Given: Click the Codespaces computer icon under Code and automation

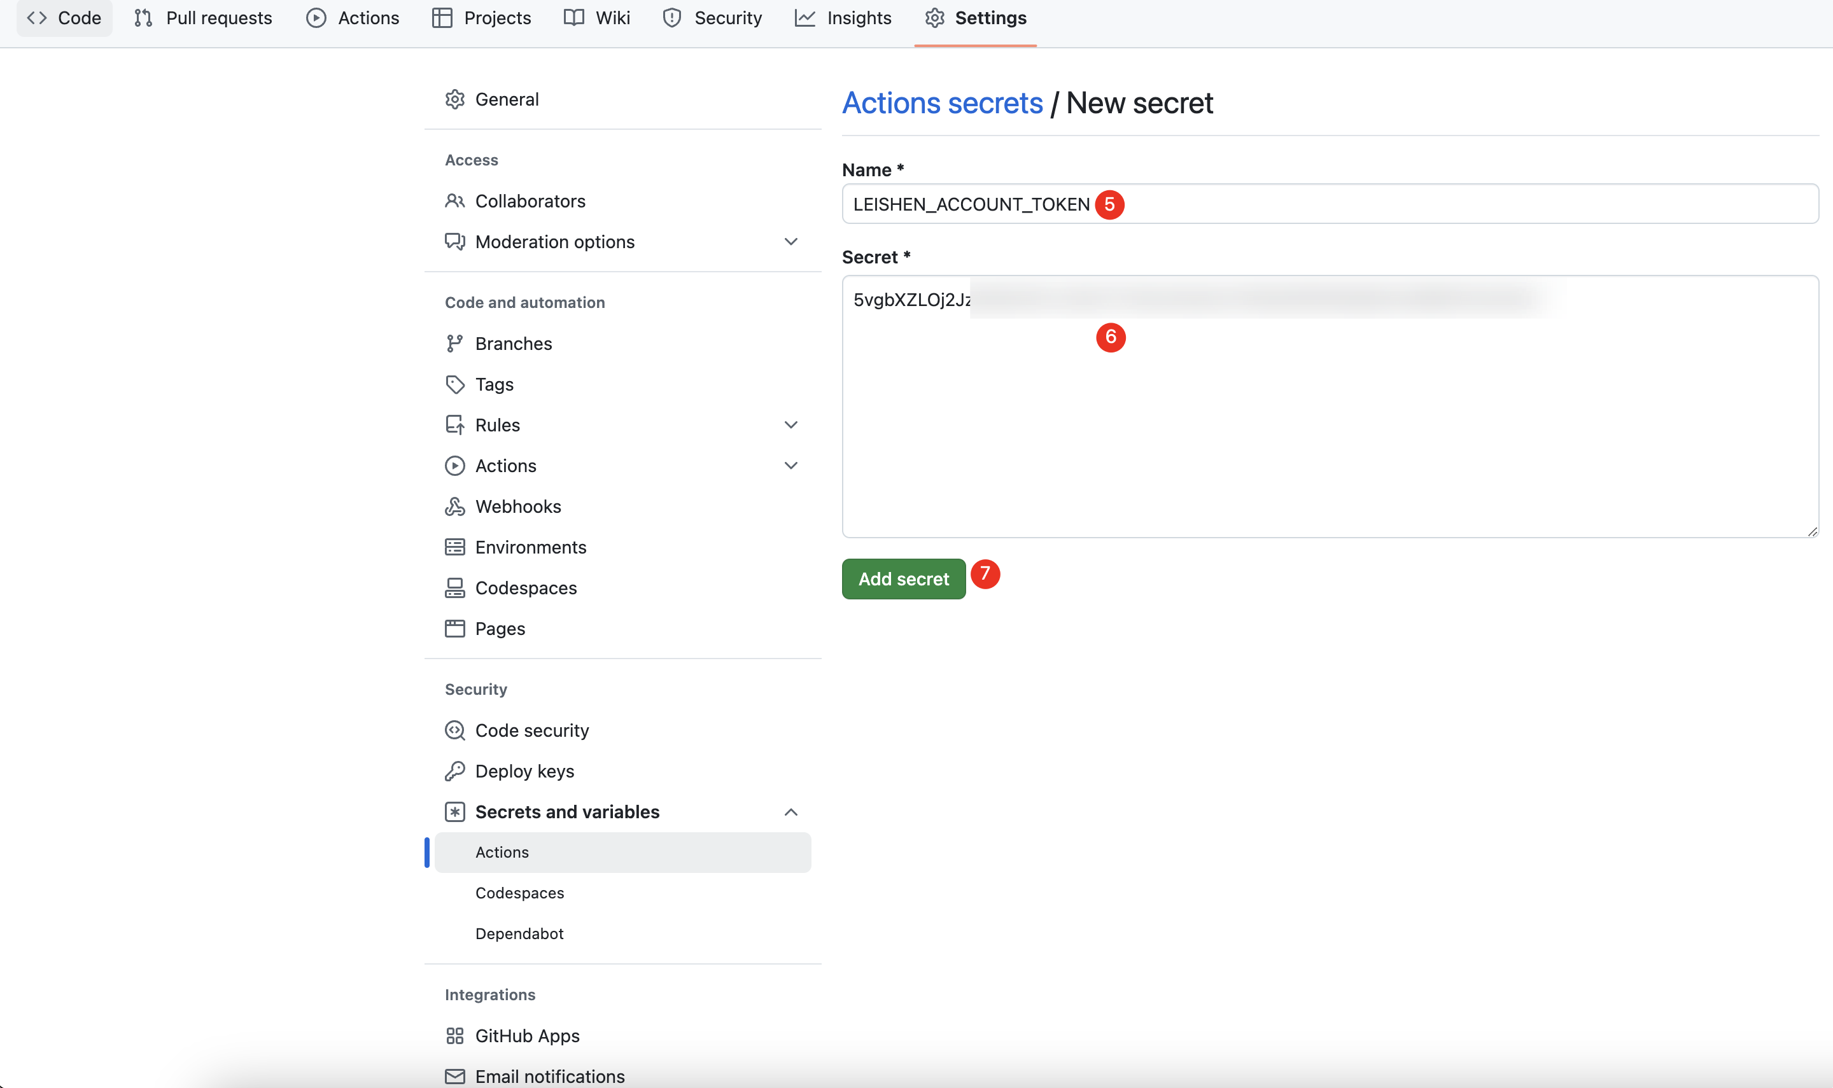Looking at the screenshot, I should [x=454, y=588].
